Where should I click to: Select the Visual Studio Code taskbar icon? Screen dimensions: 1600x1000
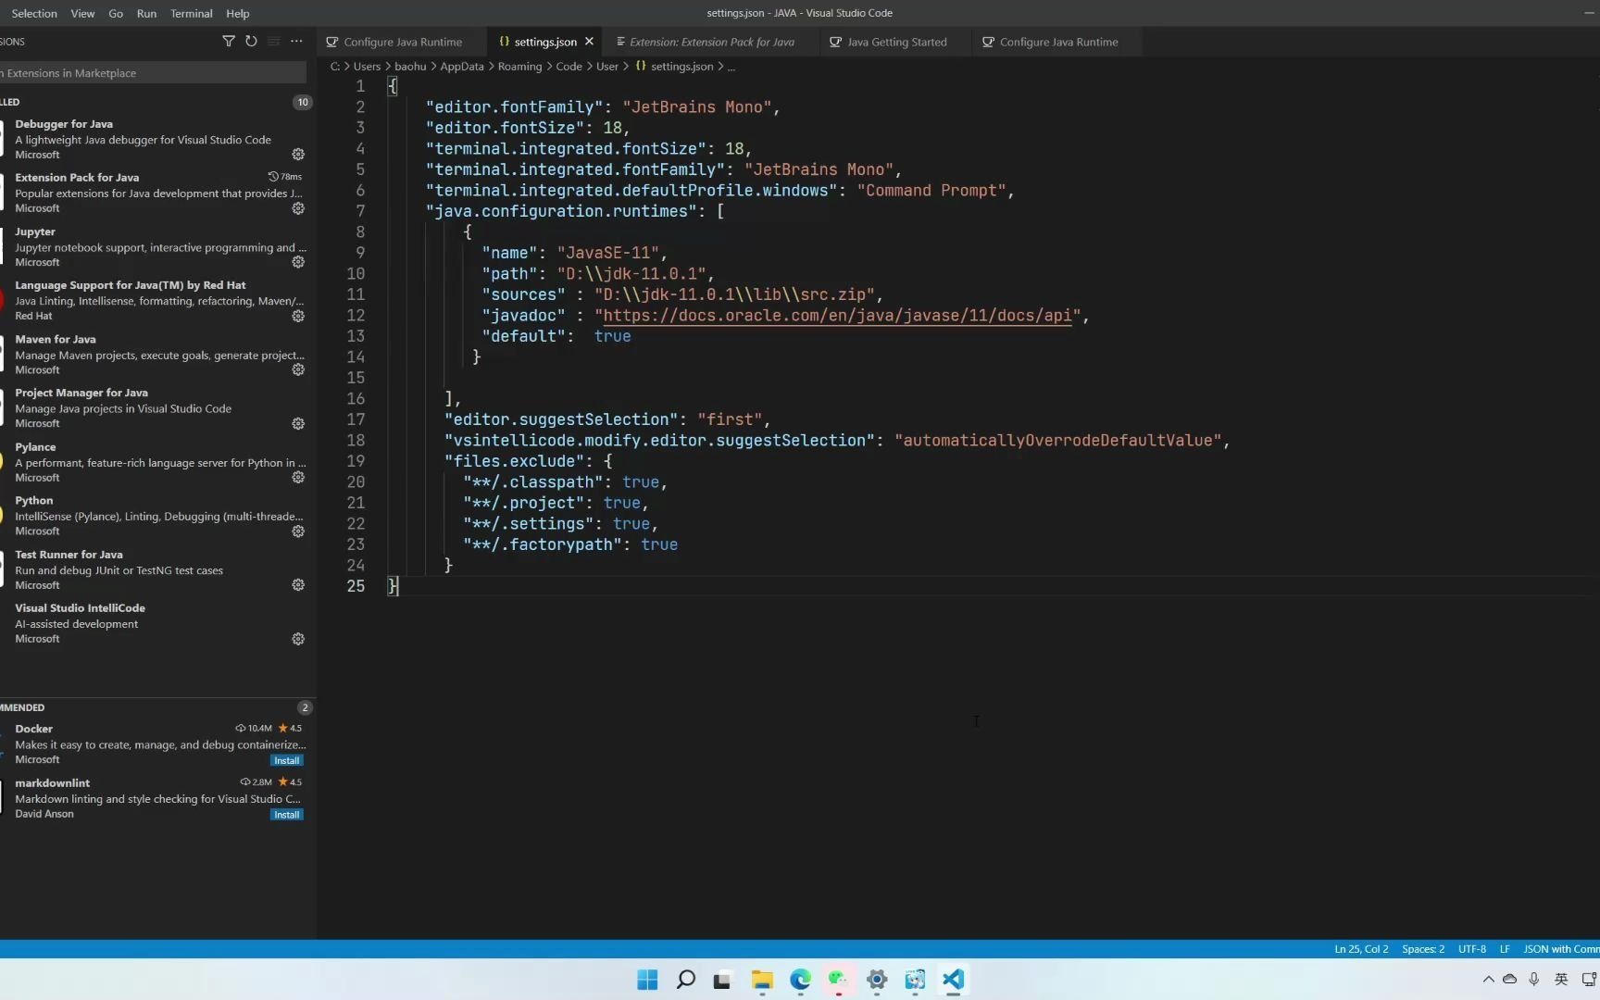click(953, 980)
